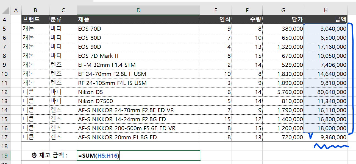Viewport: 356px width, 164px height.
Task: Select cell 'EF-M 32mm F1.4 STM'
Action: coord(138,65)
